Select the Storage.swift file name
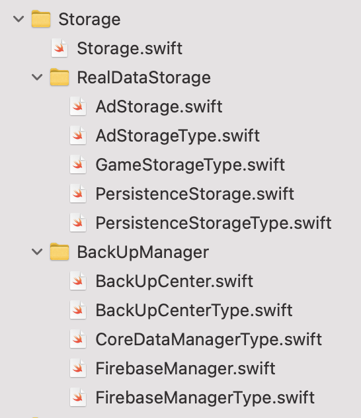Image resolution: width=361 pixels, height=418 pixels. pyautogui.click(x=130, y=48)
